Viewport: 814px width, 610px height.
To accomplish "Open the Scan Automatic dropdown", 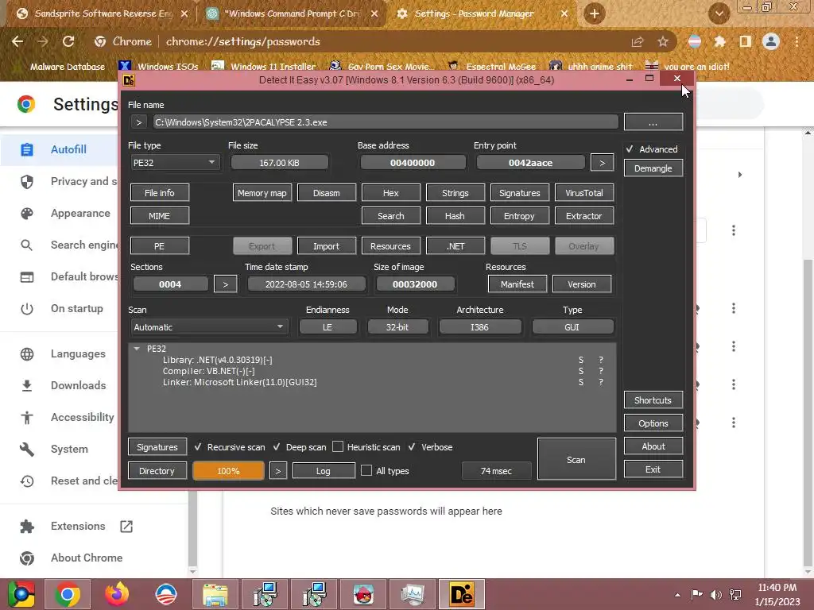I will 209,326.
